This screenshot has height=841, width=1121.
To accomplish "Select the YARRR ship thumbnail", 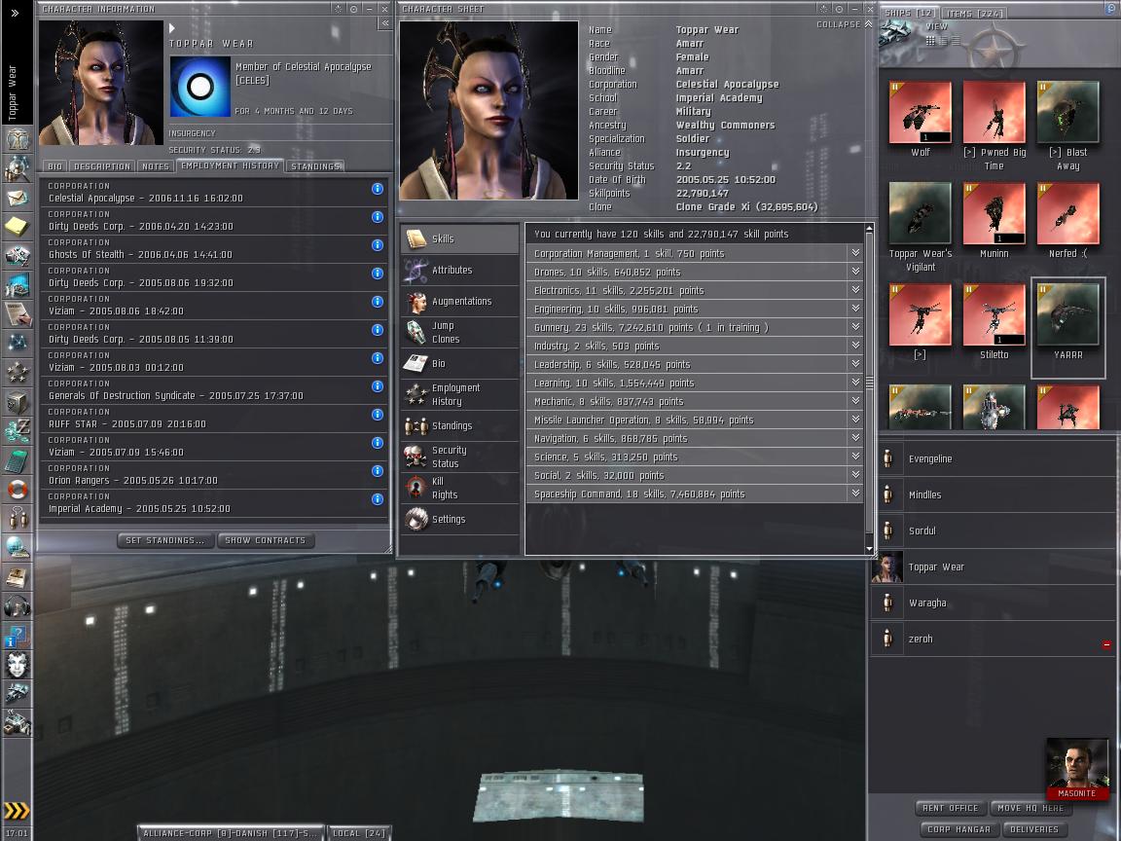I will click(x=1068, y=315).
